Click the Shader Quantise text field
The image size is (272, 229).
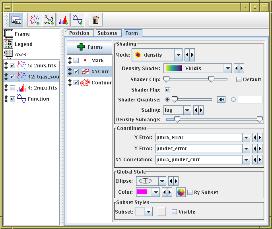(x=250, y=99)
